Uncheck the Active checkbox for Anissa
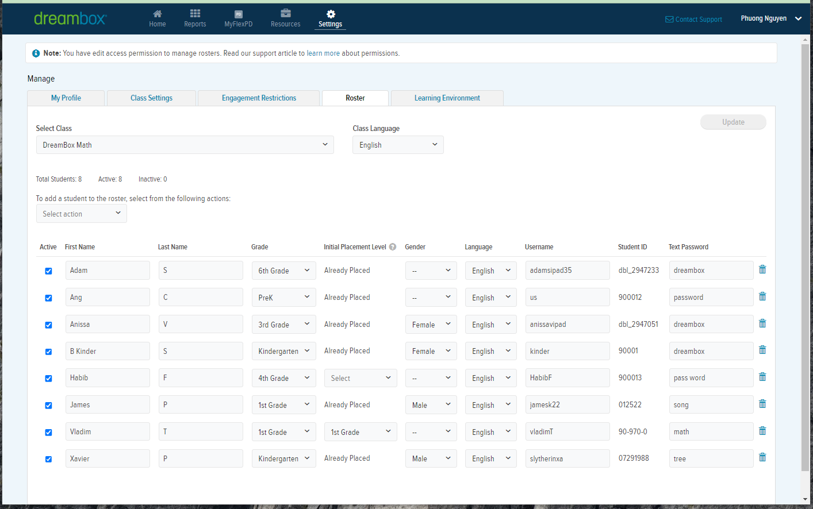Image resolution: width=813 pixels, height=509 pixels. coord(48,325)
